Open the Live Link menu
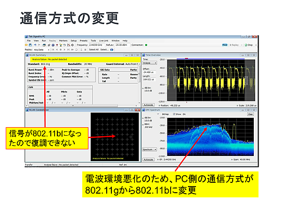 [103, 41]
